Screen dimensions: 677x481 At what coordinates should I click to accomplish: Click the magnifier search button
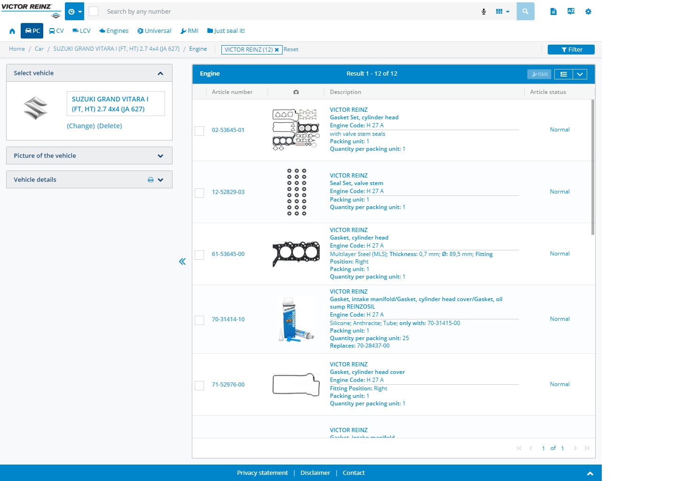tap(525, 11)
